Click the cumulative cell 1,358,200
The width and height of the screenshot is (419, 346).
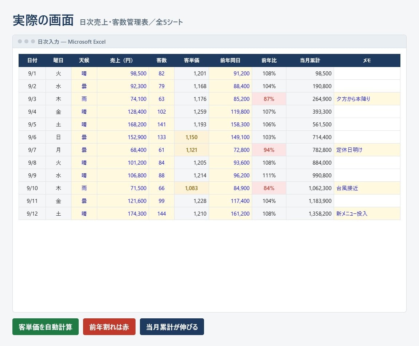(x=310, y=214)
